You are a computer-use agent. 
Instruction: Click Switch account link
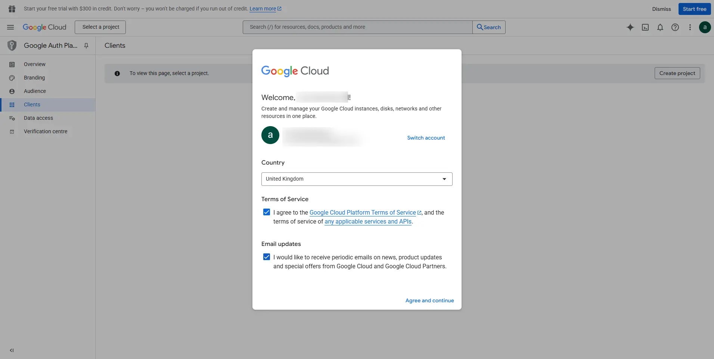tap(426, 138)
